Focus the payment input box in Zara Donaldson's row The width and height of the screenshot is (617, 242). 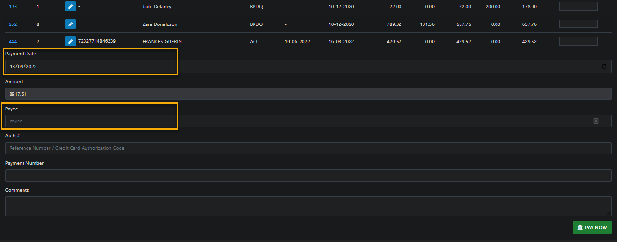click(x=578, y=24)
